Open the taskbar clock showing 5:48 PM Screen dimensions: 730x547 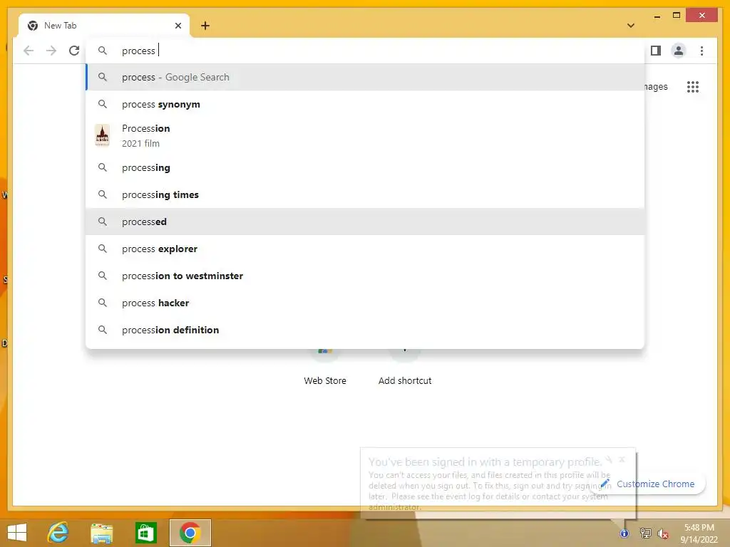tap(699, 533)
